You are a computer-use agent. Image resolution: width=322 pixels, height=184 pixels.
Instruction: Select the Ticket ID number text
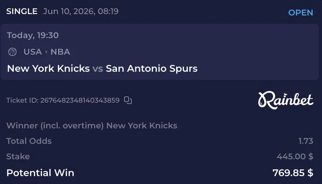point(80,100)
